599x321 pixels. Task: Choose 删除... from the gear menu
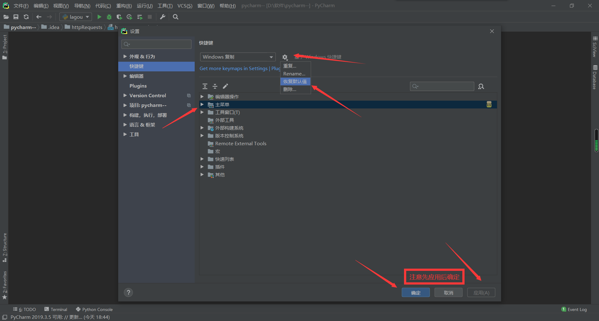(x=295, y=89)
